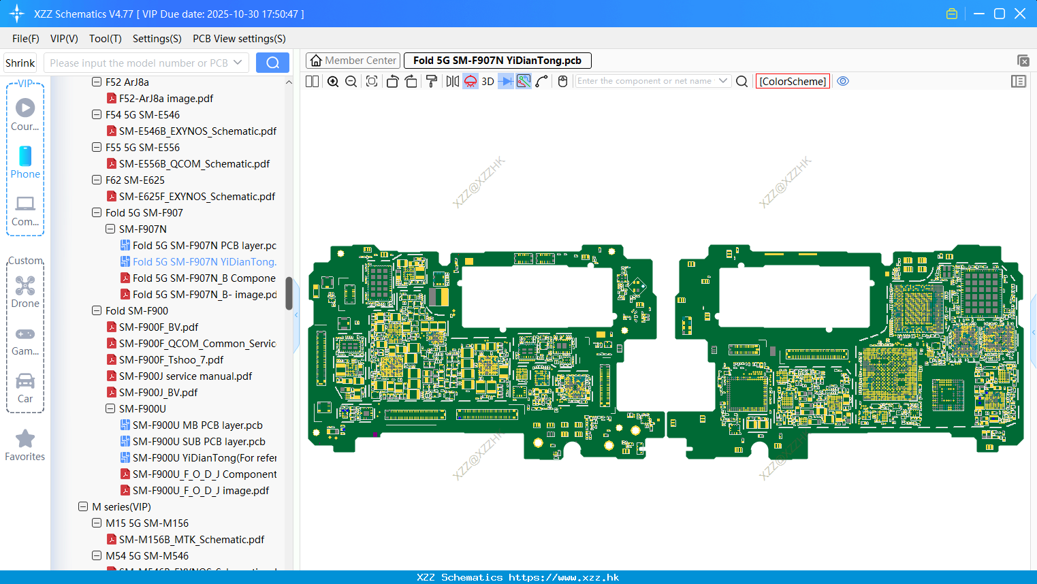
Task: Collapse the F52 ArJ8a folder
Action: tap(97, 82)
